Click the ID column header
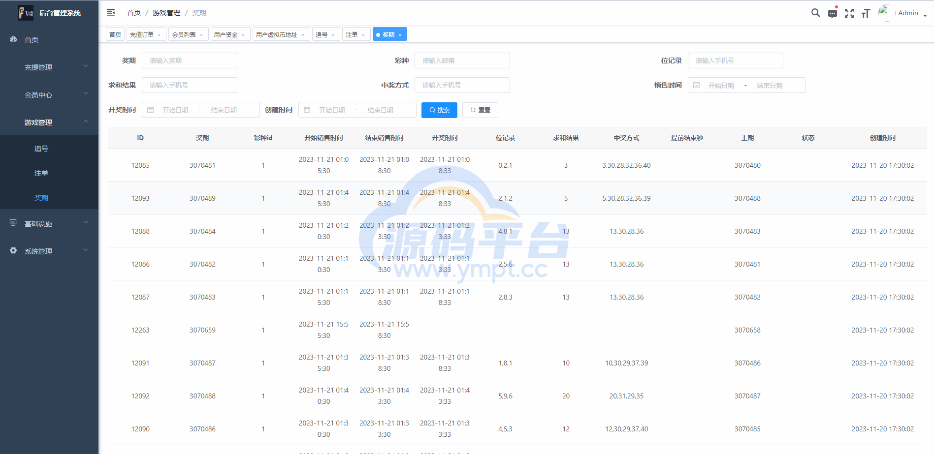Viewport: 934px width, 454px height. click(x=140, y=138)
